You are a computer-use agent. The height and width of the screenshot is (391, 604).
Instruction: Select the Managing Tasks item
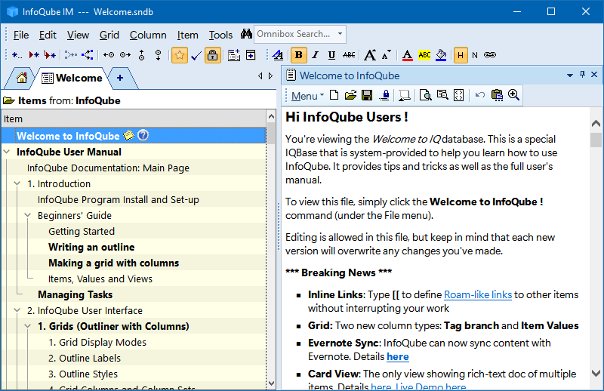point(75,294)
